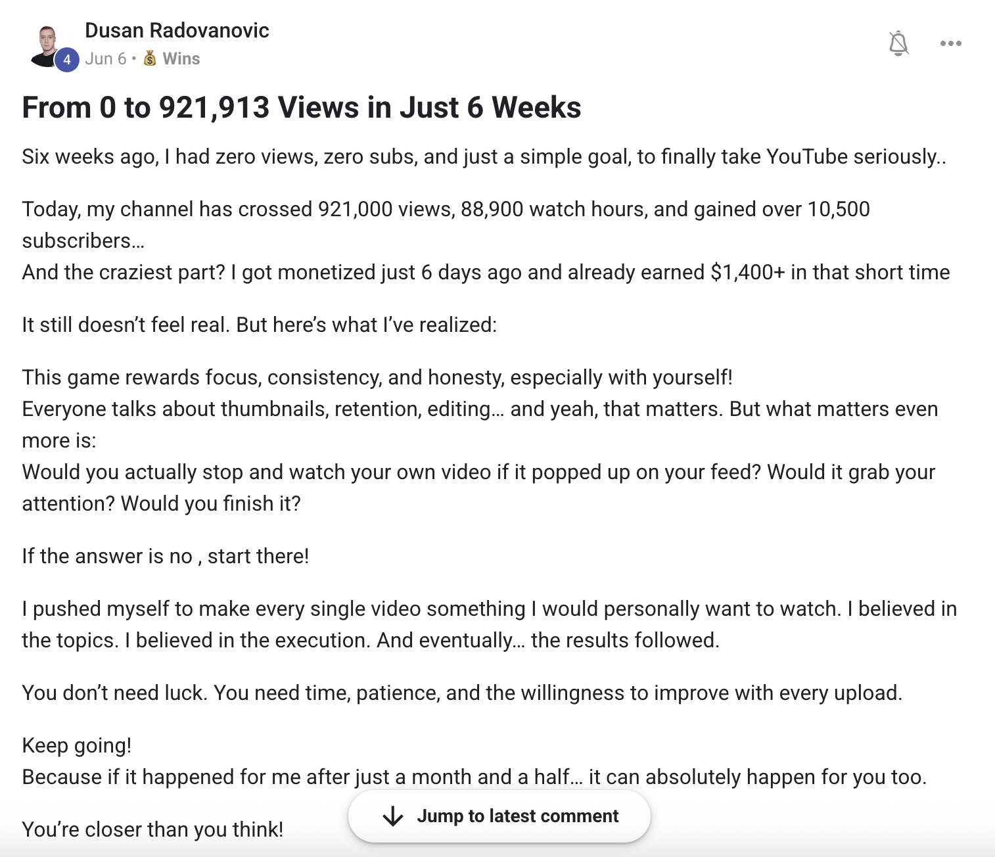Screen dimensions: 995x857
Task: Open Dusan Radovanovic's profile picture
Action: (x=47, y=46)
